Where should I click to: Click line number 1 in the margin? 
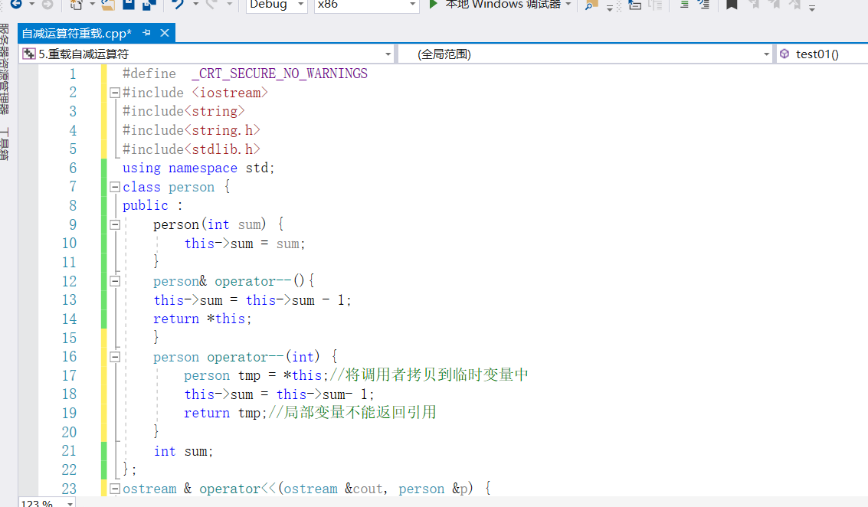[x=73, y=74]
